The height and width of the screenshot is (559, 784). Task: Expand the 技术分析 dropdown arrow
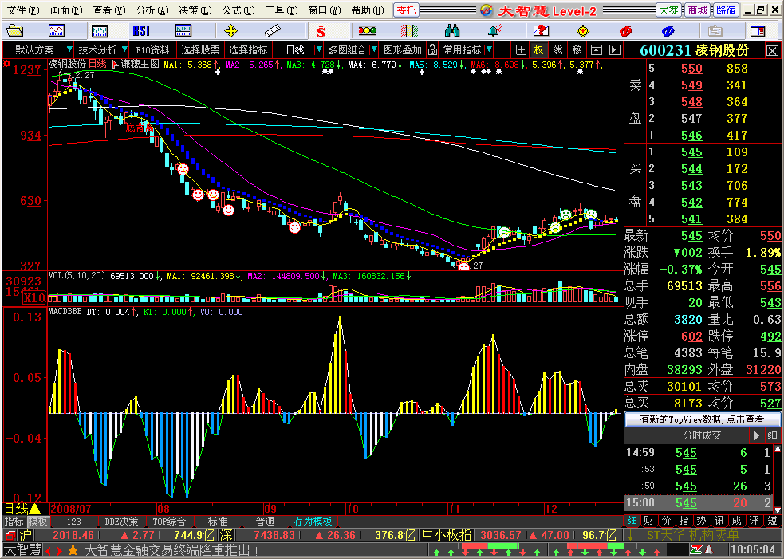[x=124, y=50]
